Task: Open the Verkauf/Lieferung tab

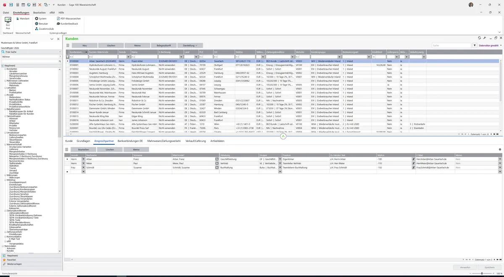Action: [196, 141]
